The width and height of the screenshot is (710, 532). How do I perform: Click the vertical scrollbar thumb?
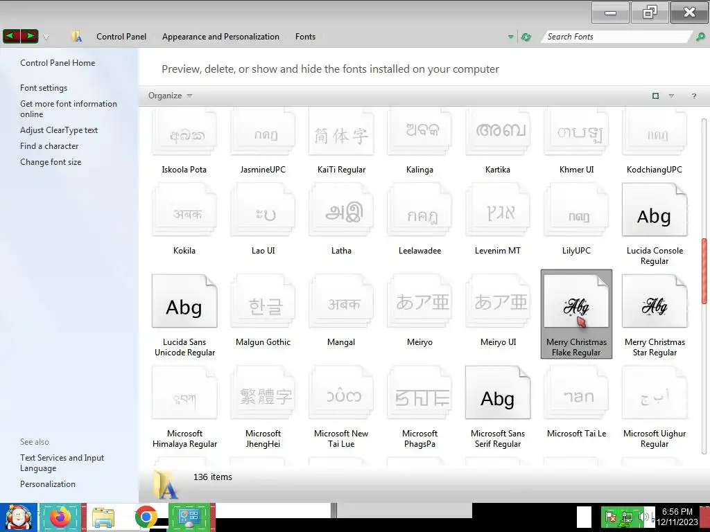coord(704,272)
